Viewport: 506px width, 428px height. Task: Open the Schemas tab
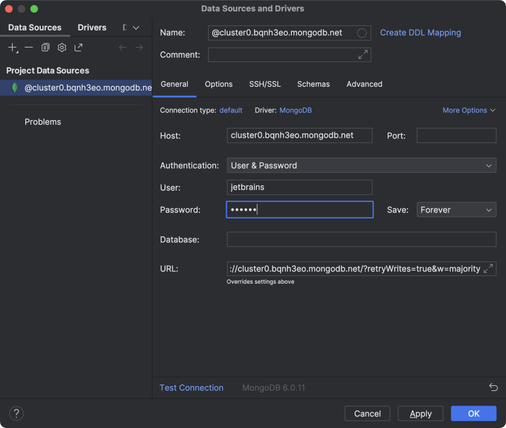(x=313, y=84)
